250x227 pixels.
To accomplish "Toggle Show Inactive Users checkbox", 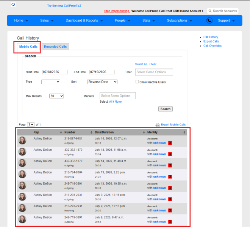I will click(137, 82).
